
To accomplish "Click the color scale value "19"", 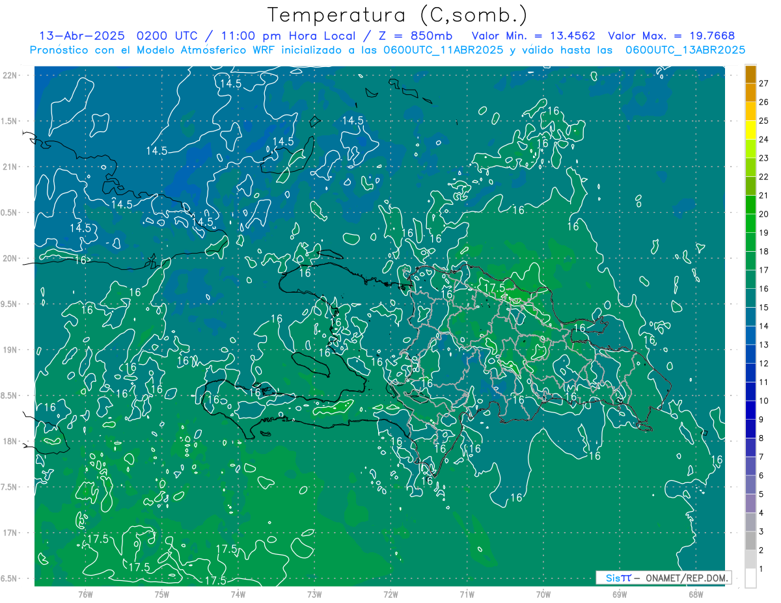I will point(764,233).
